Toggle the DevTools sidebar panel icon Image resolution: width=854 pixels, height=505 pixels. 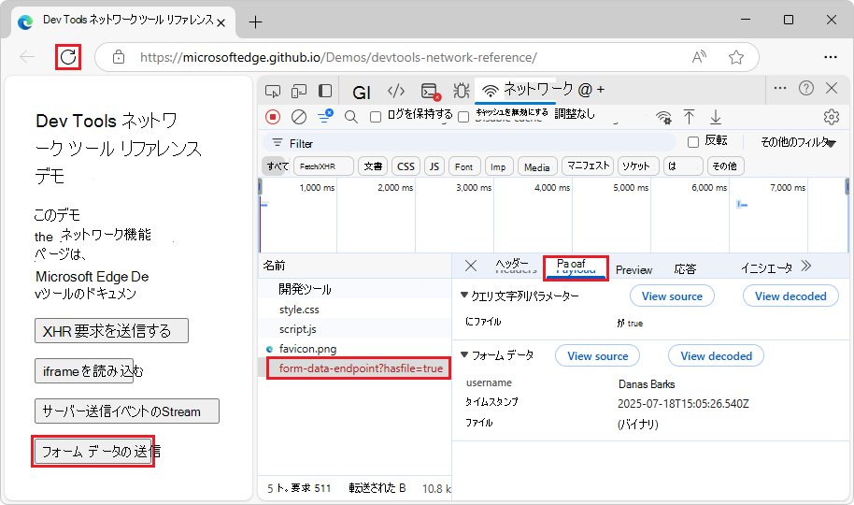325,91
